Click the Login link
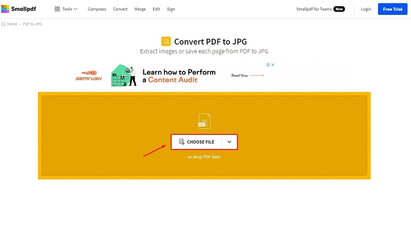The image size is (411, 231). tap(366, 9)
